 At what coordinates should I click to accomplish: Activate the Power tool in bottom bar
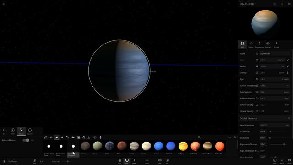pyautogui.click(x=134, y=161)
